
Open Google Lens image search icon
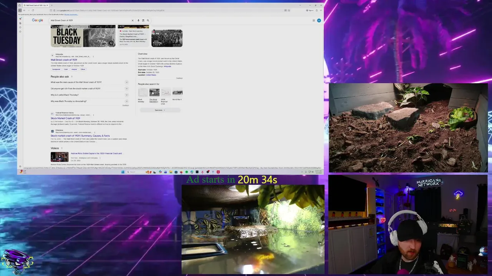(143, 20)
